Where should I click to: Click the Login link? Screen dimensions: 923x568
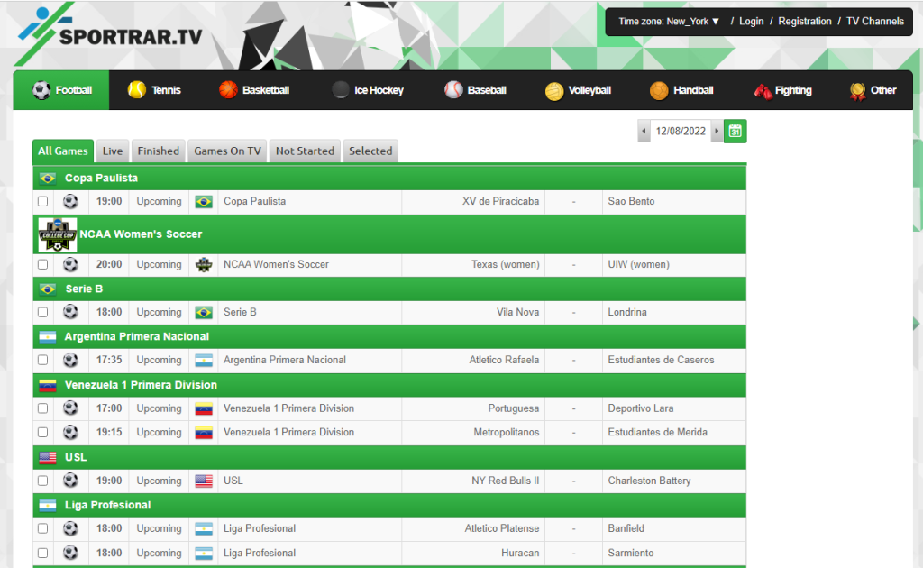[751, 22]
